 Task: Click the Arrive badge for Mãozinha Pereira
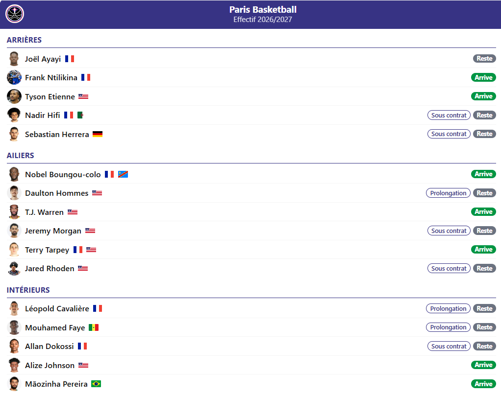pos(483,384)
